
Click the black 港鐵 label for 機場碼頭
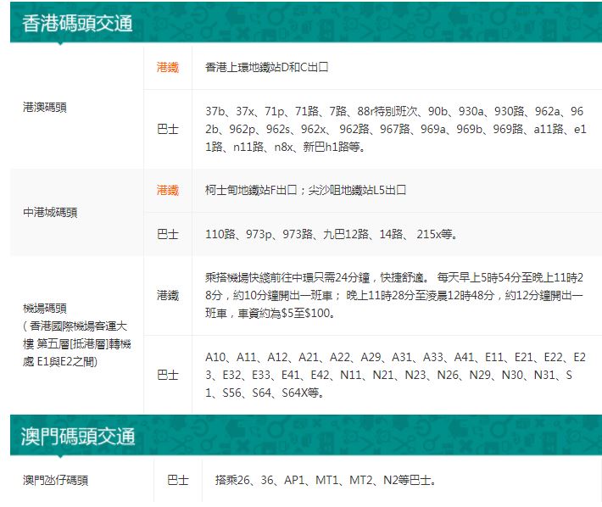click(168, 295)
